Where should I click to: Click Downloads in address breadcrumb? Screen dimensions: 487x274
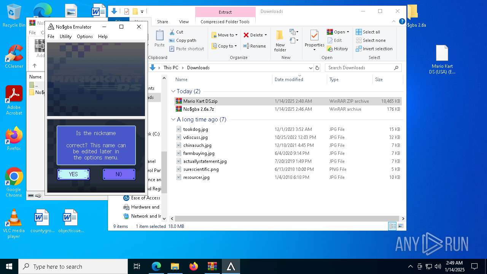coord(198,68)
